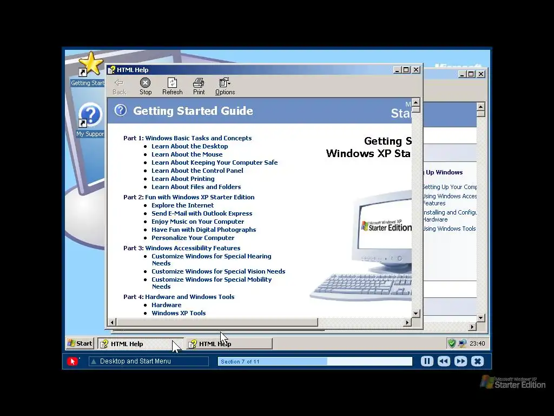Switch to the first HTML Help taskbar button
Screen dimensions: 554x416
[141, 344]
